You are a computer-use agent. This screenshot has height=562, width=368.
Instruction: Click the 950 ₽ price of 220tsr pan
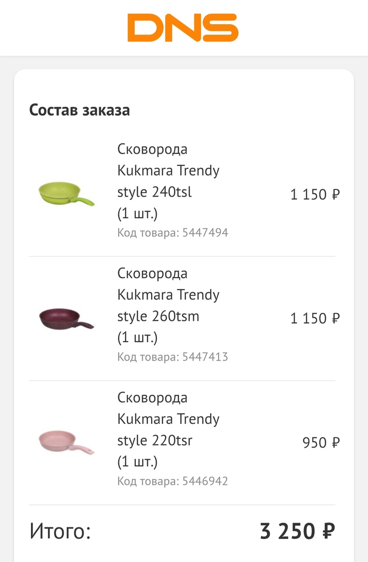pyautogui.click(x=321, y=443)
